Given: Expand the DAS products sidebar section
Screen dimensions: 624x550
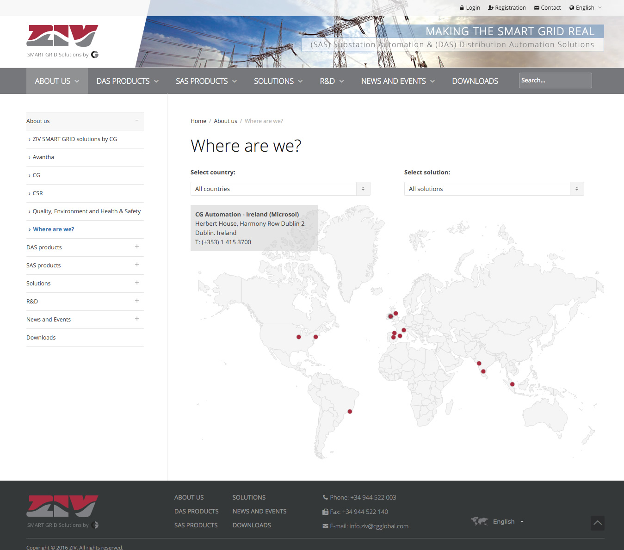Looking at the screenshot, I should click(137, 247).
